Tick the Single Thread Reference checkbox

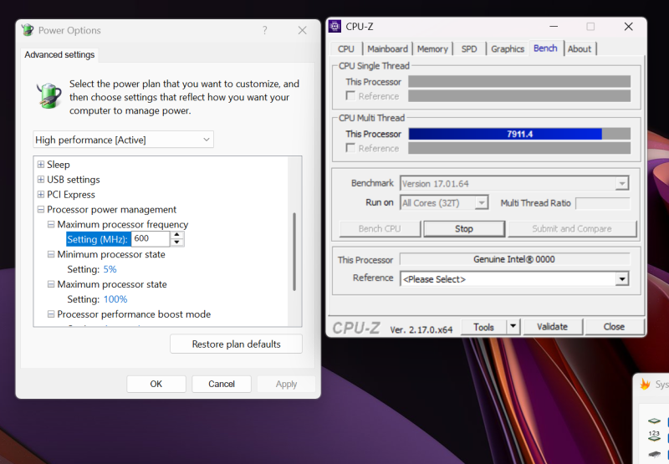point(350,96)
